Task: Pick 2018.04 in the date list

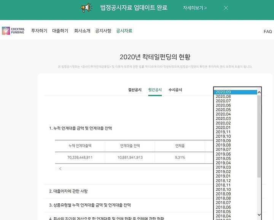Action: 236,216
